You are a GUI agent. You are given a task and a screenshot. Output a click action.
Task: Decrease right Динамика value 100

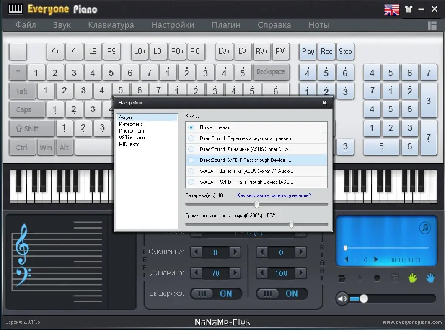tap(262, 273)
